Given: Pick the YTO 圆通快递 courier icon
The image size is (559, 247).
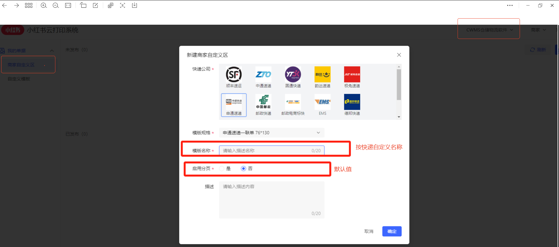Looking at the screenshot, I should click(x=293, y=74).
